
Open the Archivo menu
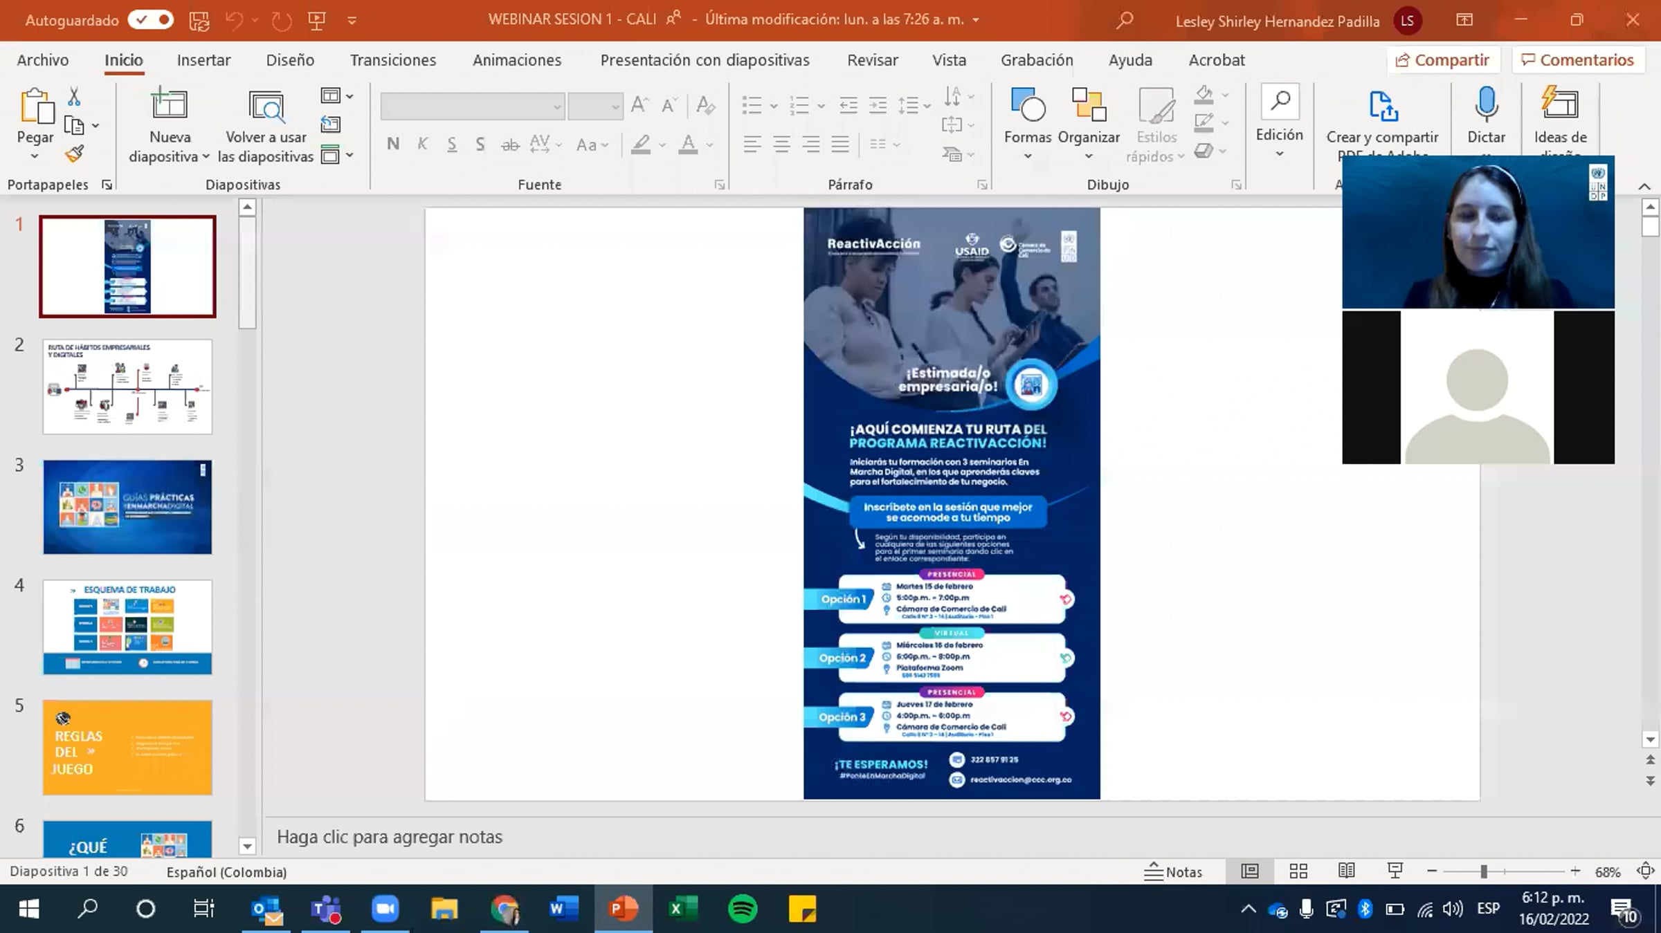(x=43, y=60)
